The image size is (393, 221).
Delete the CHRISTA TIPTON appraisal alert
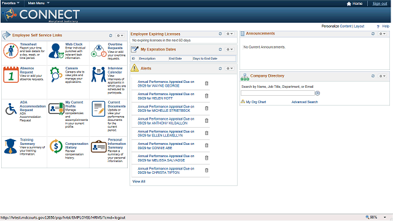206,171
